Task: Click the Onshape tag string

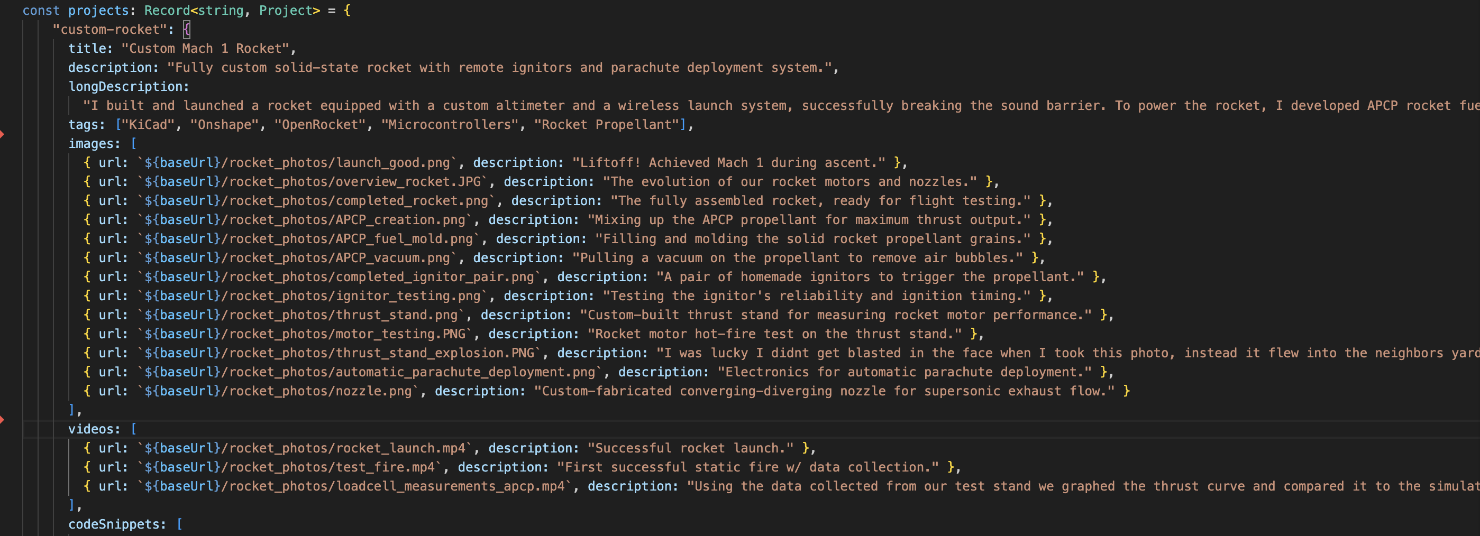Action: tap(224, 124)
